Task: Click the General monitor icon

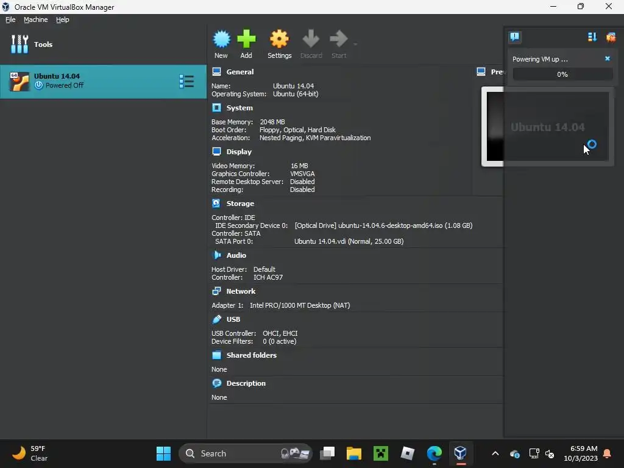Action: click(x=216, y=72)
